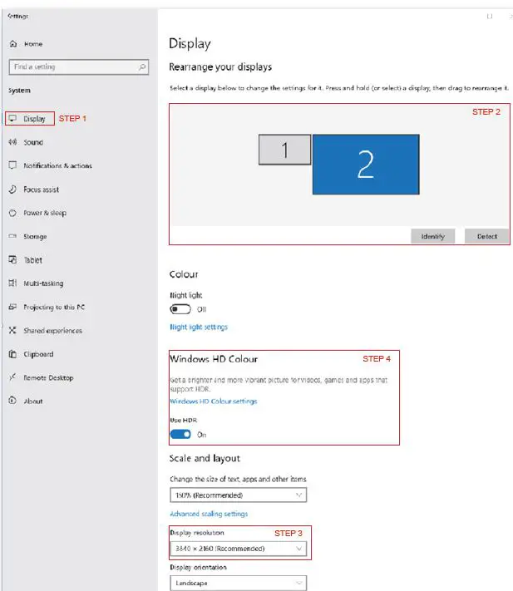Open Focus assist settings
This screenshot has width=513, height=591.
(x=41, y=190)
